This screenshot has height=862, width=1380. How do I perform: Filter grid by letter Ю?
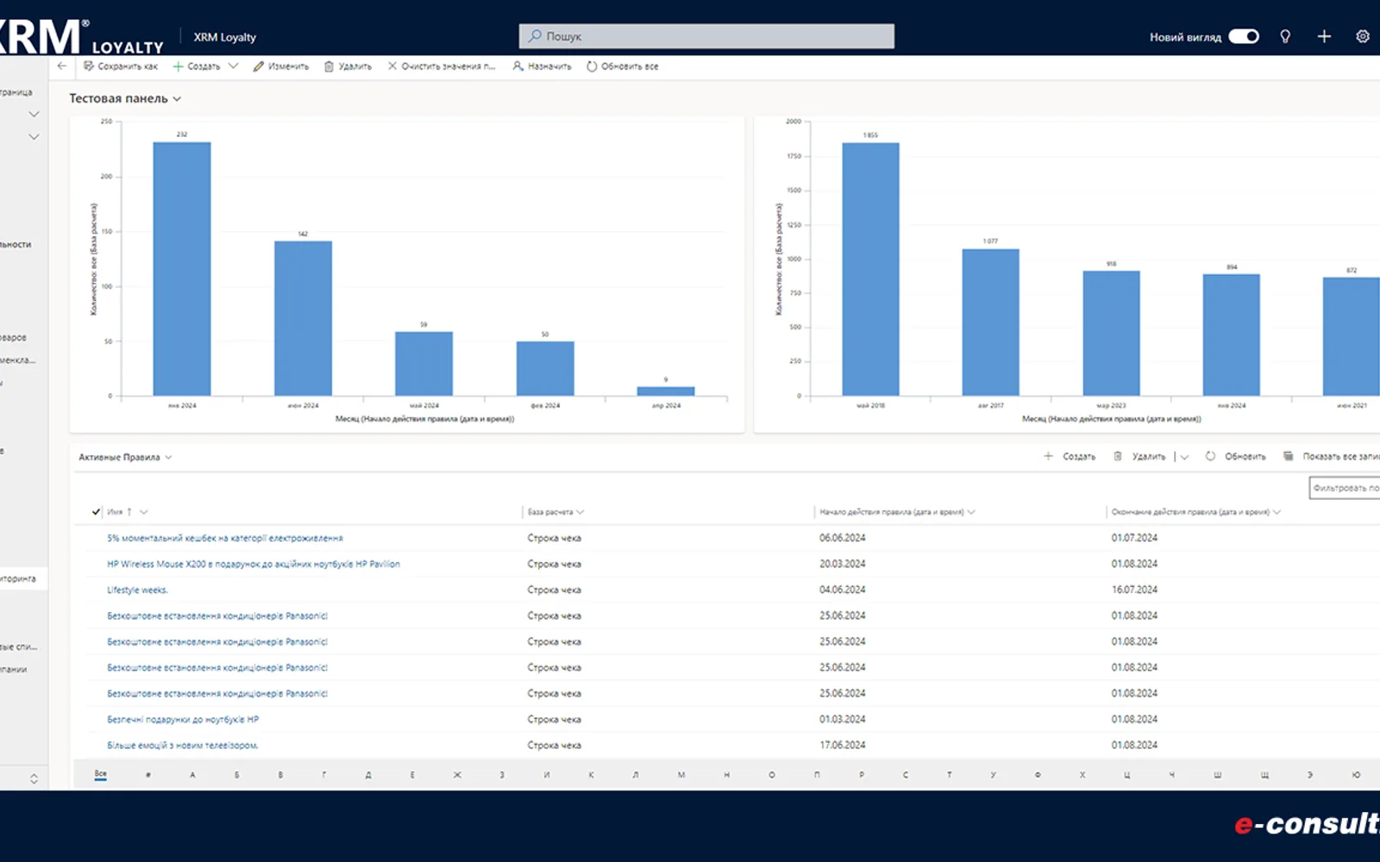[x=1356, y=775]
